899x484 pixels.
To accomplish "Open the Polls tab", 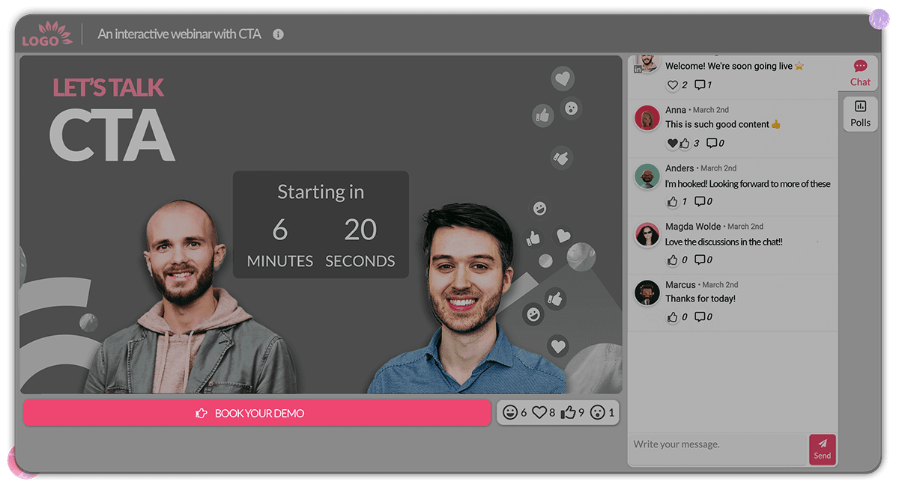I will [860, 114].
